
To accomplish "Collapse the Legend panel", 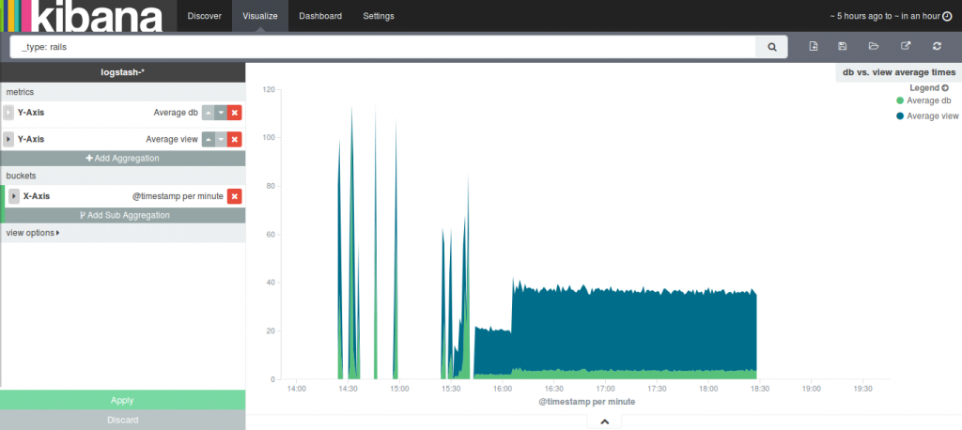I will click(945, 87).
